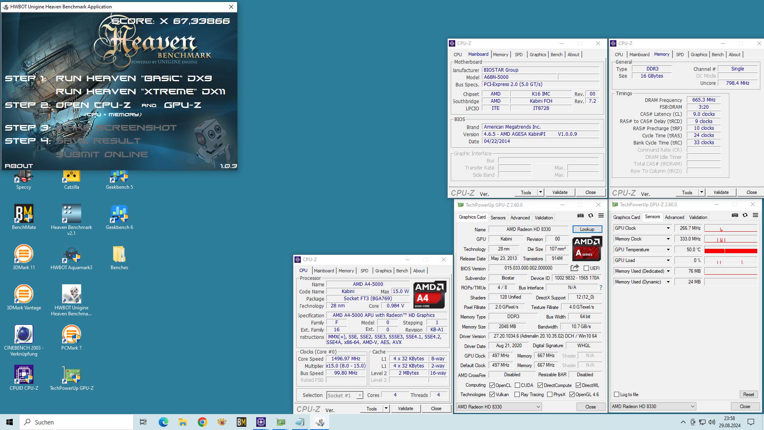This screenshot has width=764, height=430.
Task: Open Advanced tab in GPU-Z Graphics Card window
Action: point(520,218)
